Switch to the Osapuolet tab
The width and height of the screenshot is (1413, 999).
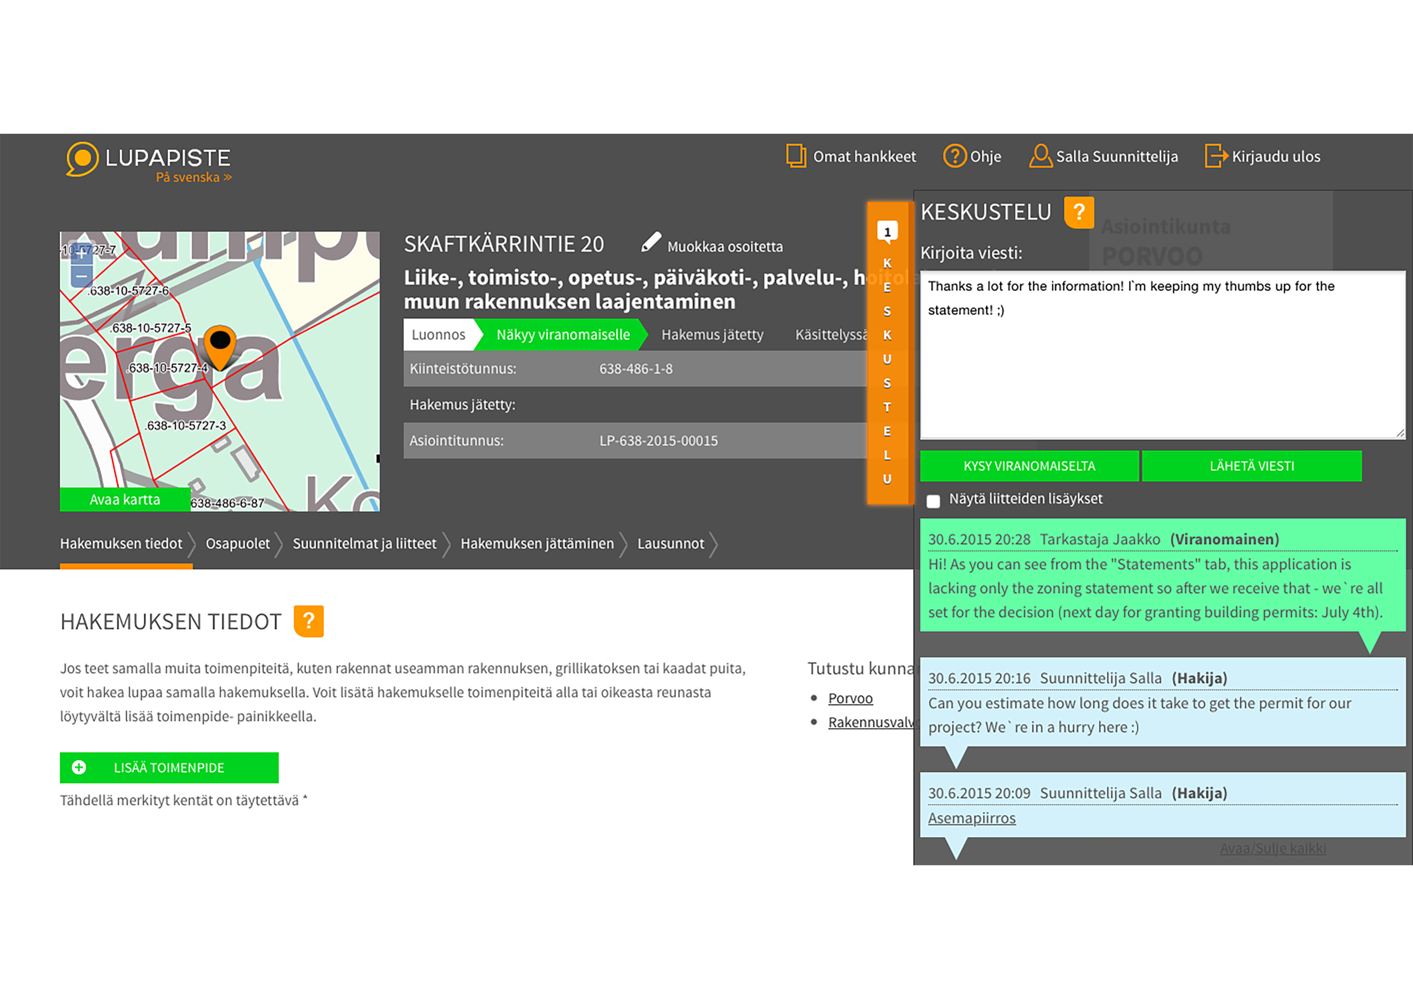[x=238, y=543]
